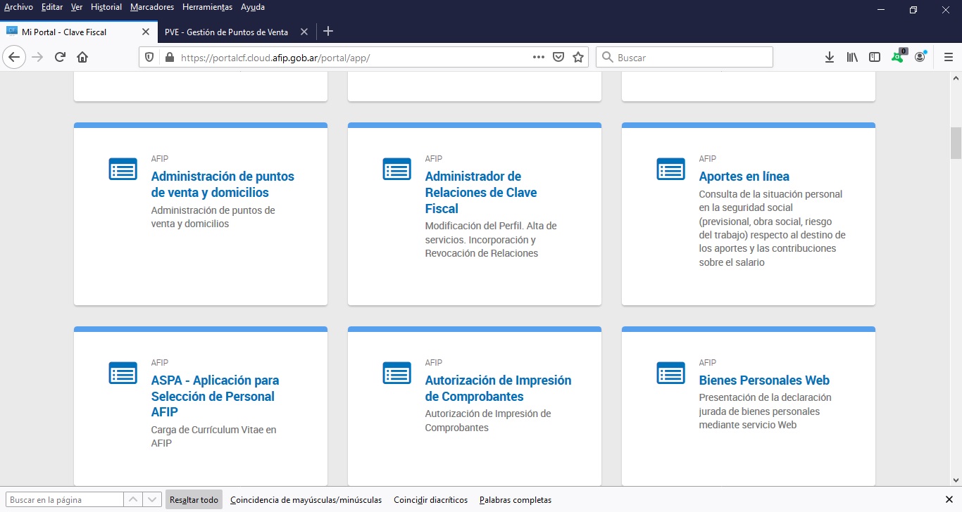962x512 pixels.
Task: Click 'Consulta de la situación personal' description
Action: 773,228
